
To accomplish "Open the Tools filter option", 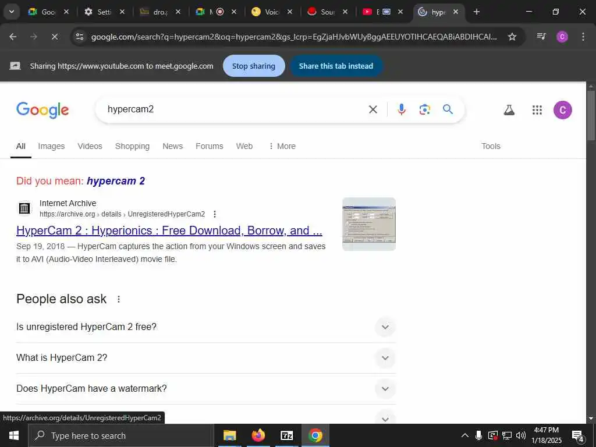I will 491,146.
